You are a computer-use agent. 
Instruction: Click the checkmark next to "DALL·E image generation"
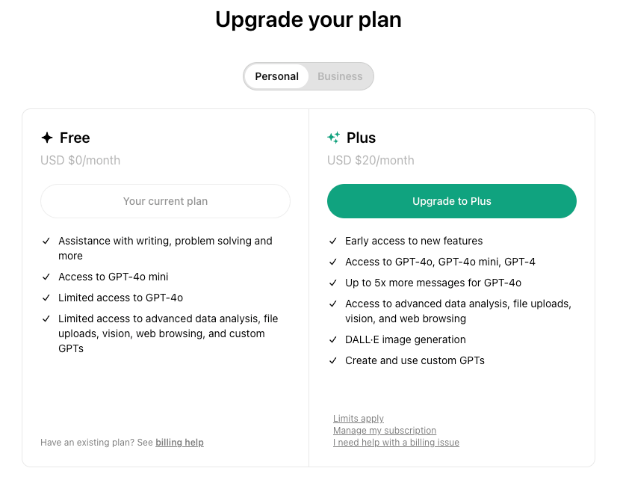click(333, 339)
